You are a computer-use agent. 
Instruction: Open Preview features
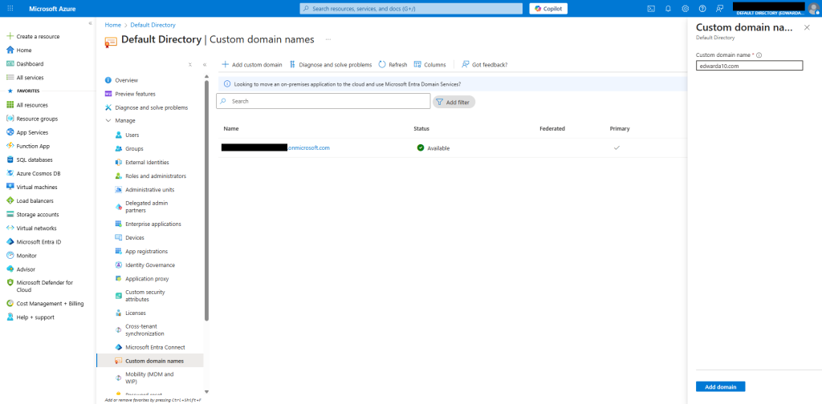click(135, 94)
